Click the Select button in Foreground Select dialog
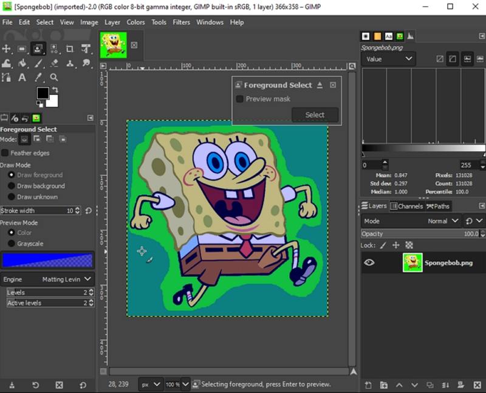 pyautogui.click(x=315, y=115)
